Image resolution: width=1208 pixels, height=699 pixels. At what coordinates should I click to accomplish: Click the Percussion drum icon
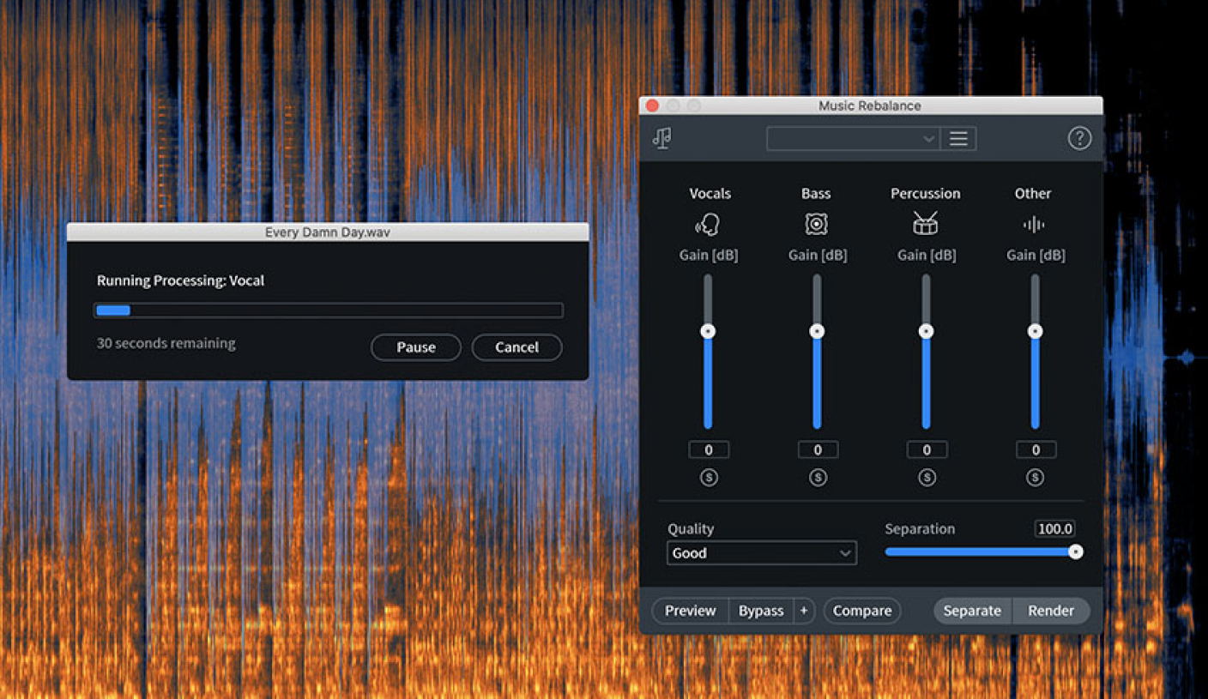925,224
